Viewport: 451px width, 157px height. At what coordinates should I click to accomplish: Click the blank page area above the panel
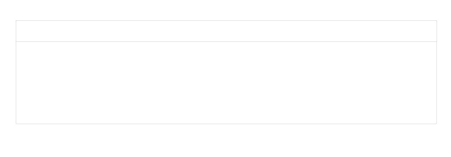(226, 10)
